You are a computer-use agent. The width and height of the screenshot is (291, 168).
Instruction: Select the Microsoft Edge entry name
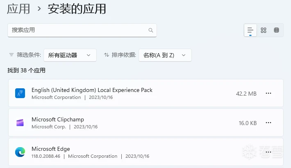(x=51, y=149)
